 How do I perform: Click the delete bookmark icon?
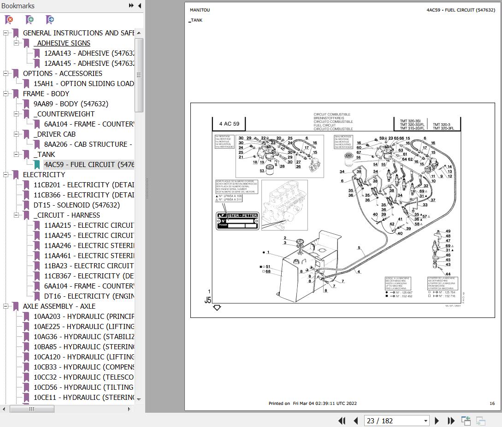tap(9, 20)
